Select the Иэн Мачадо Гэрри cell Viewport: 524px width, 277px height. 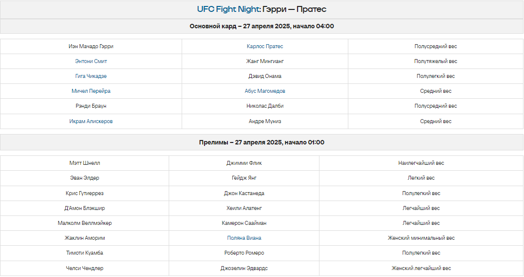tap(91, 46)
